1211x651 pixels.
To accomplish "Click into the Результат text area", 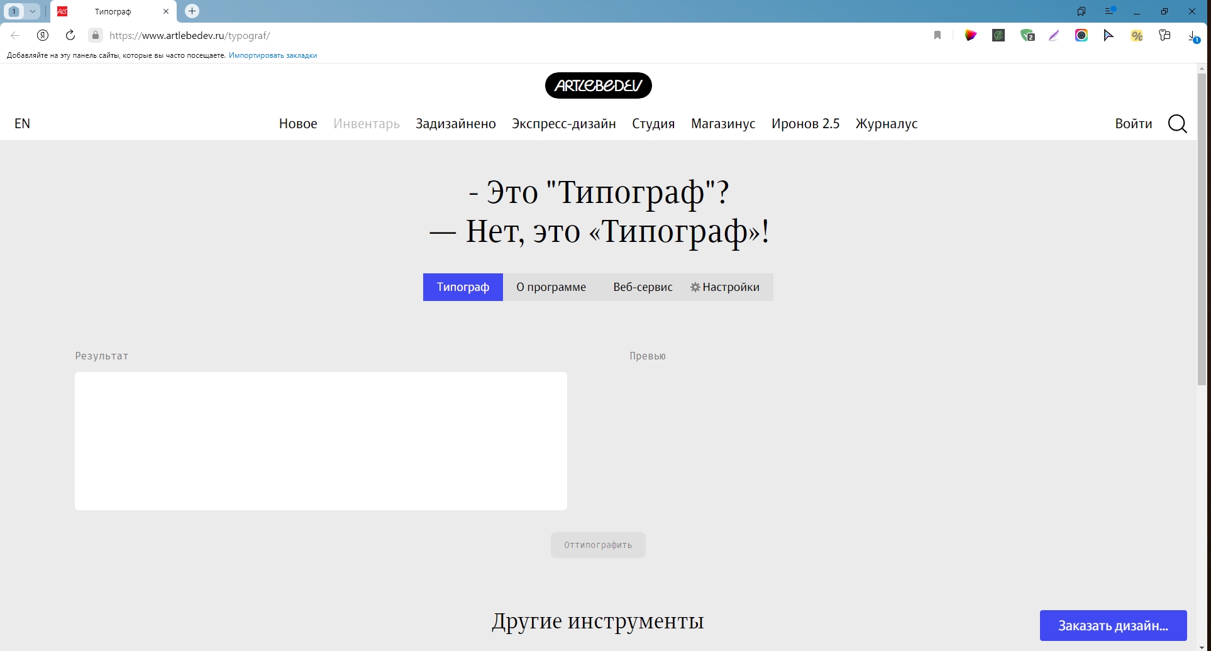I will tap(321, 441).
